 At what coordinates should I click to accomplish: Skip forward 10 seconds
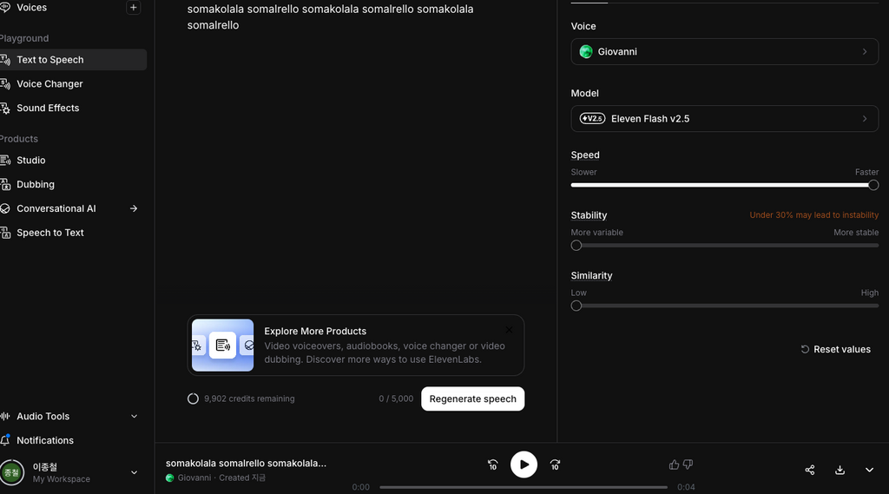coord(555,465)
